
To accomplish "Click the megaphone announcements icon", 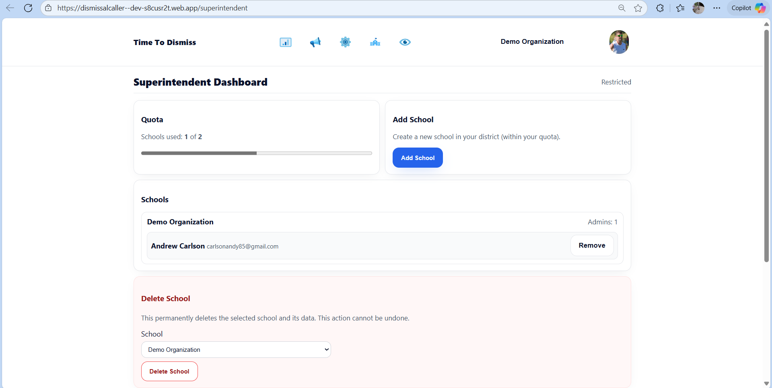I will click(315, 42).
